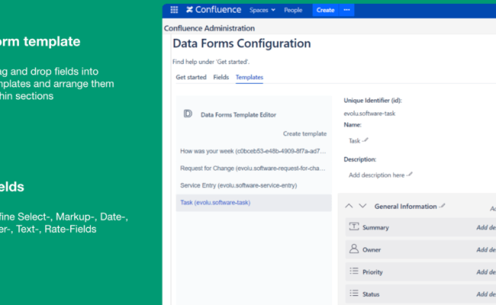Select the Status field row label
Image resolution: width=496 pixels, height=305 pixels.
pos(371,294)
